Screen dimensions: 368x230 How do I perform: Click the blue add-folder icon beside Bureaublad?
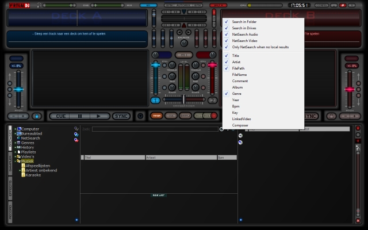[x=76, y=134]
